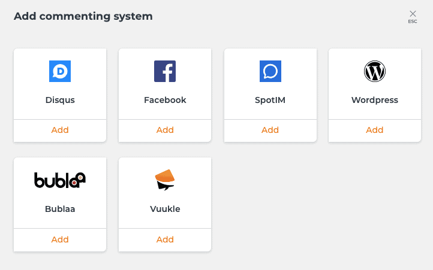The height and width of the screenshot is (270, 433).
Task: Click the Vuukle orange logo icon
Action: 165,180
